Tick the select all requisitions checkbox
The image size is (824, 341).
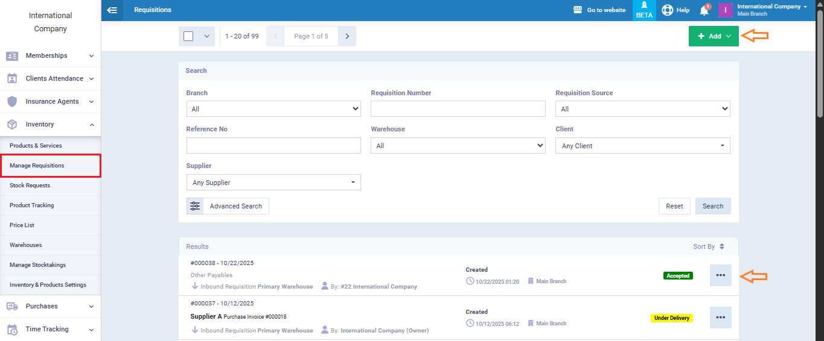(x=188, y=36)
